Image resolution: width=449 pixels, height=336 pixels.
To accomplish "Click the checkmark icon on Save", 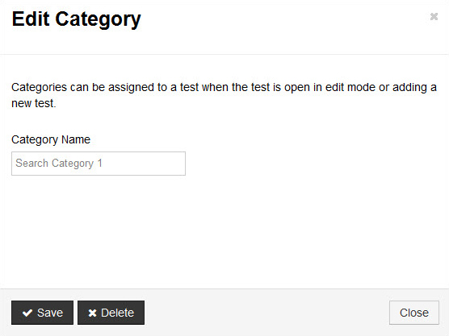I will click(27, 313).
